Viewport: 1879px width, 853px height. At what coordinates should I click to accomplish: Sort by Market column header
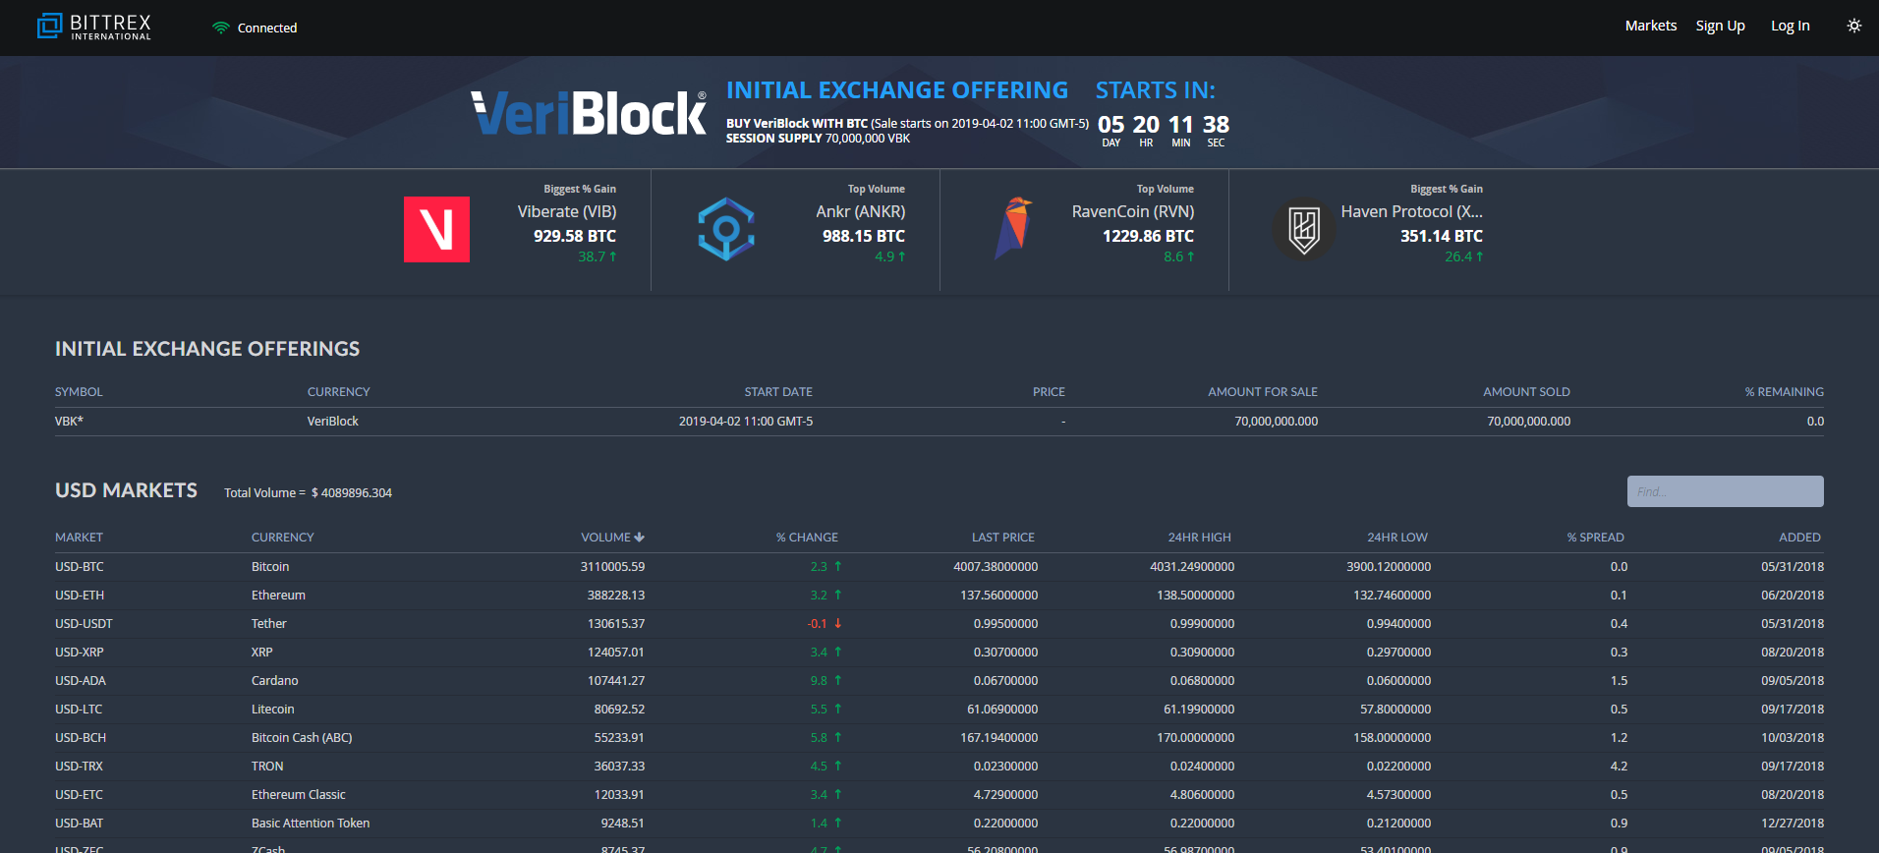point(79,538)
